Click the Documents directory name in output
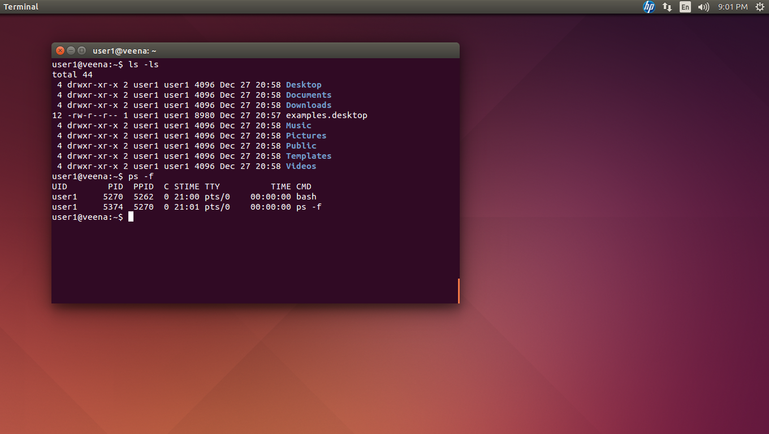 [x=309, y=95]
